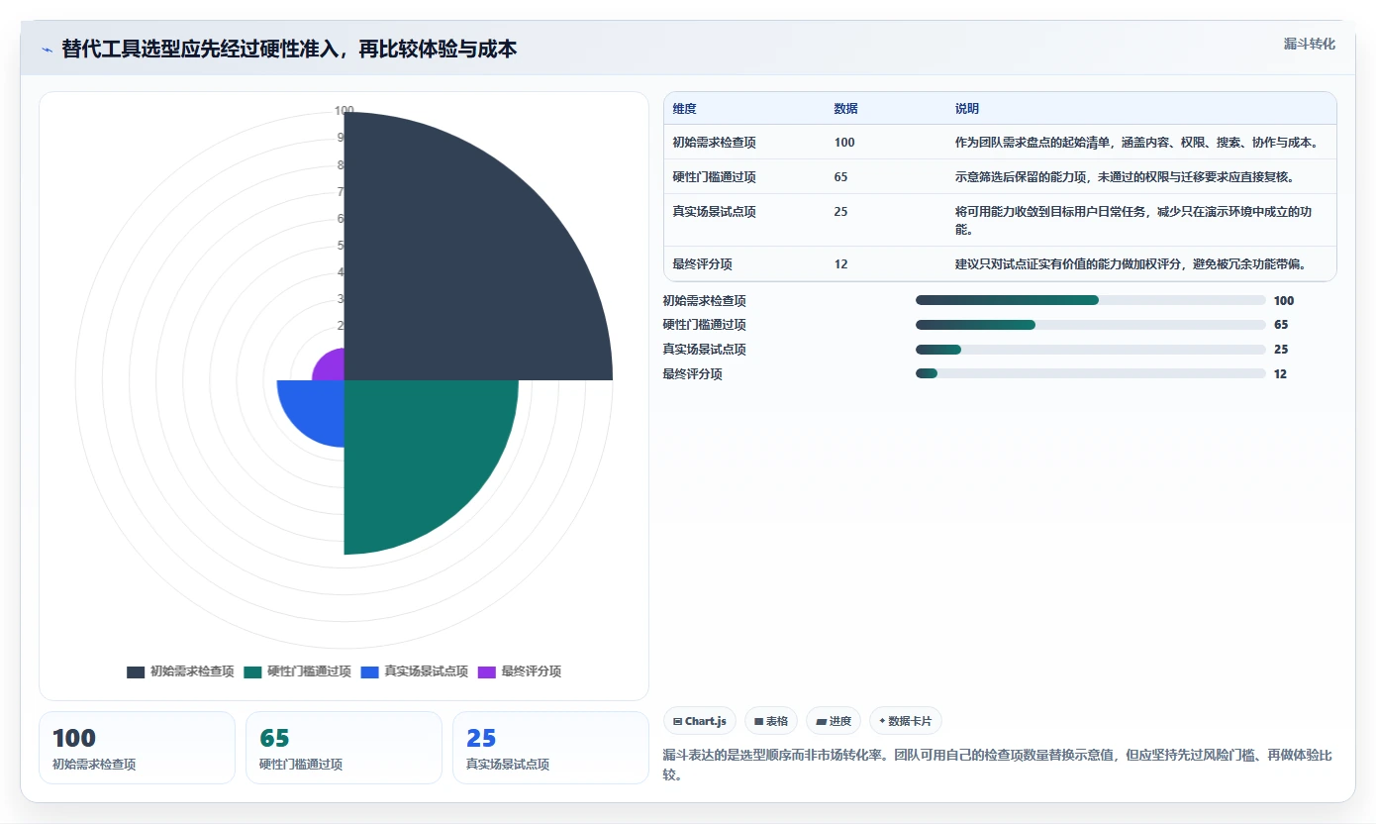Click the 表格 chip

pos(770,721)
